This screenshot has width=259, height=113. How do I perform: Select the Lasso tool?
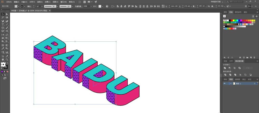7,18
